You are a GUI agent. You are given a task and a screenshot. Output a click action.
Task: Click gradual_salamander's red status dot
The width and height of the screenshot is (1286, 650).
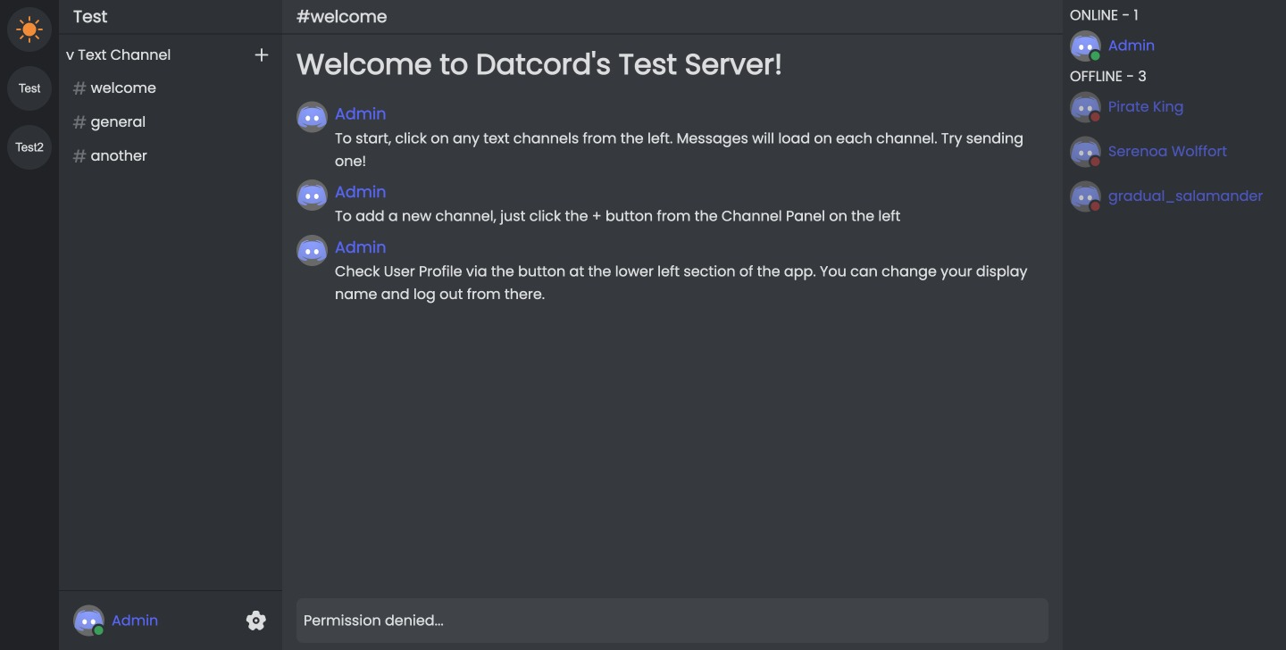click(1095, 206)
